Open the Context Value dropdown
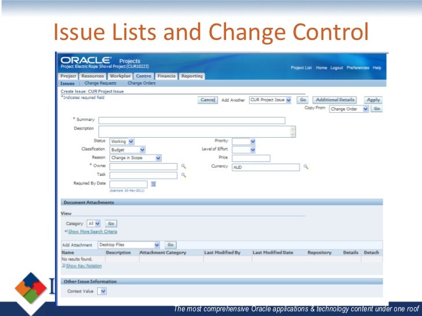422x316 pixels. pyautogui.click(x=102, y=291)
